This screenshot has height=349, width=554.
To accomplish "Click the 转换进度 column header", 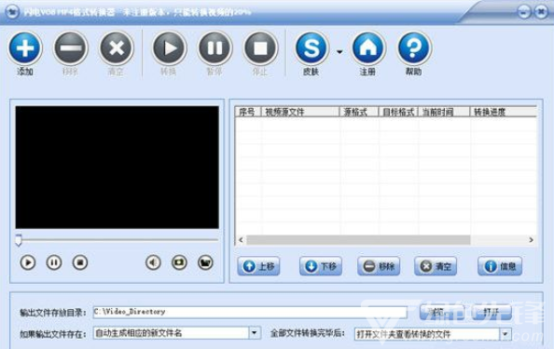I will coord(503,112).
